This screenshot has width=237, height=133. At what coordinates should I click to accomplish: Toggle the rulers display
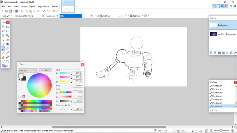pos(58,11)
